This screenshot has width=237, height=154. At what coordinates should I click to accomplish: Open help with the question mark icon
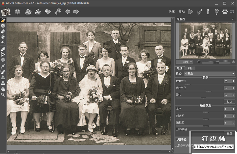click(x=216, y=12)
